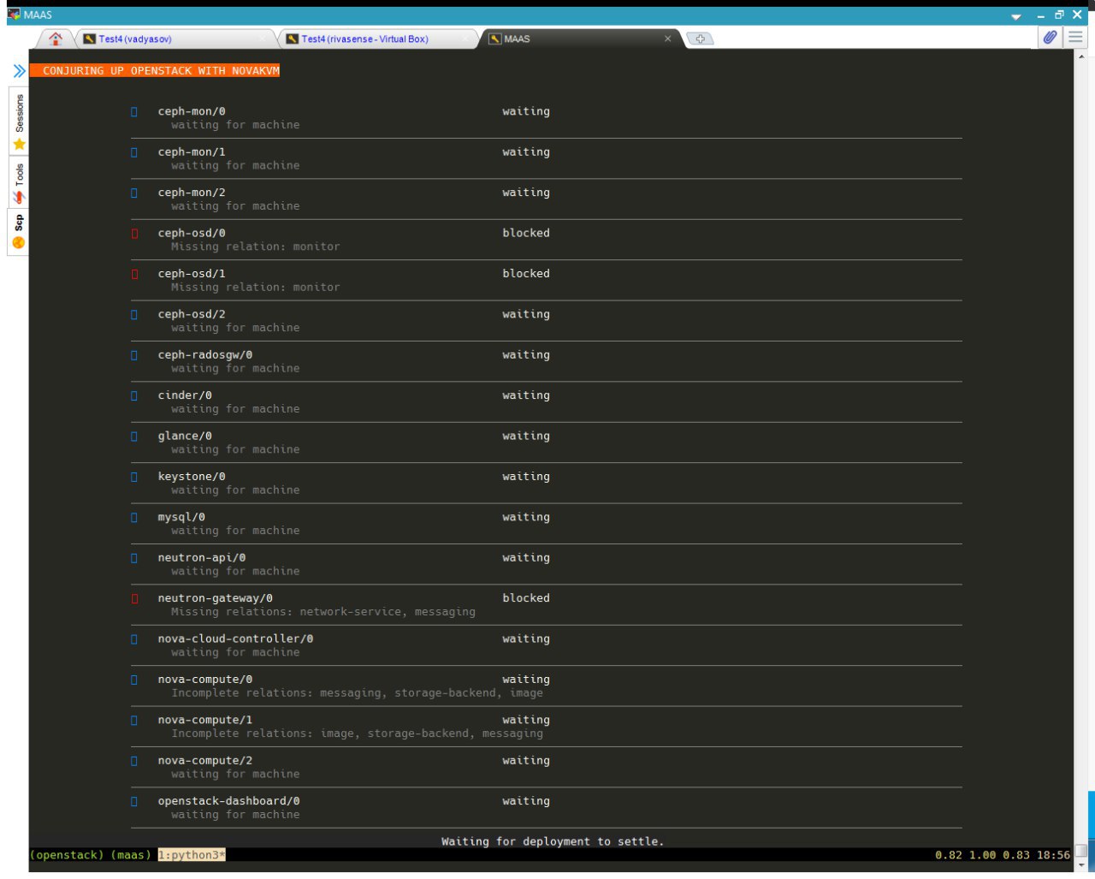Click the status square beside keystone/0
1095x879 pixels.
(x=134, y=477)
